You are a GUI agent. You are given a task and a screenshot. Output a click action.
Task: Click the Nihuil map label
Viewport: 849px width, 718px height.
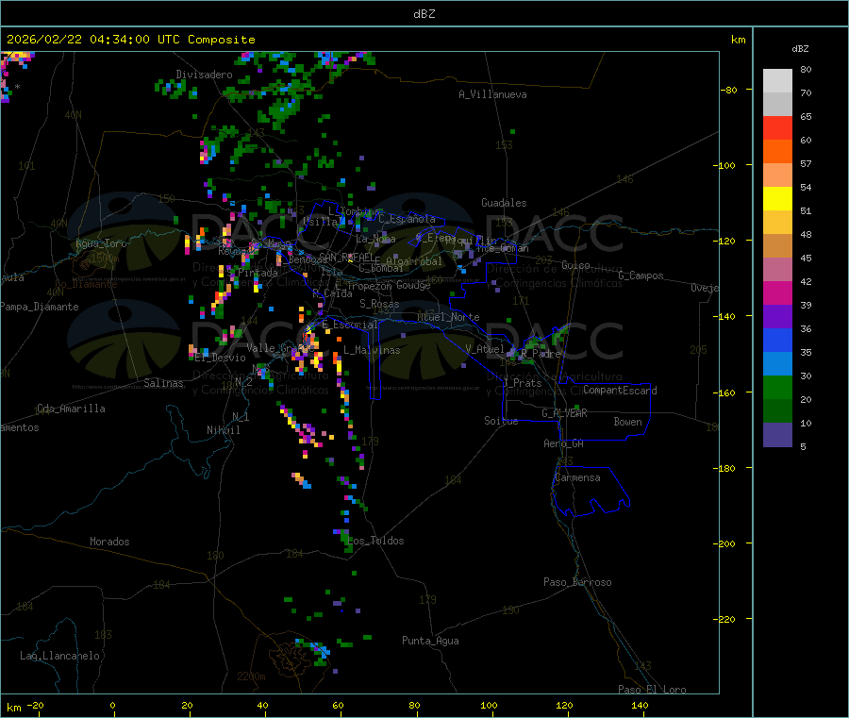224,430
